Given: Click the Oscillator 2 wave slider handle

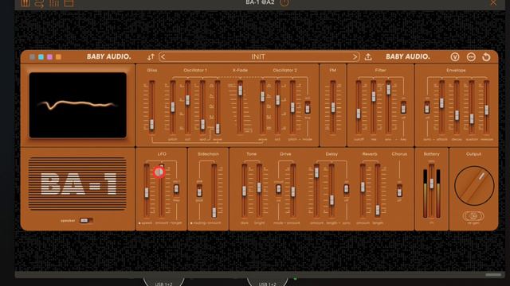Looking at the screenshot, I should click(262, 96).
